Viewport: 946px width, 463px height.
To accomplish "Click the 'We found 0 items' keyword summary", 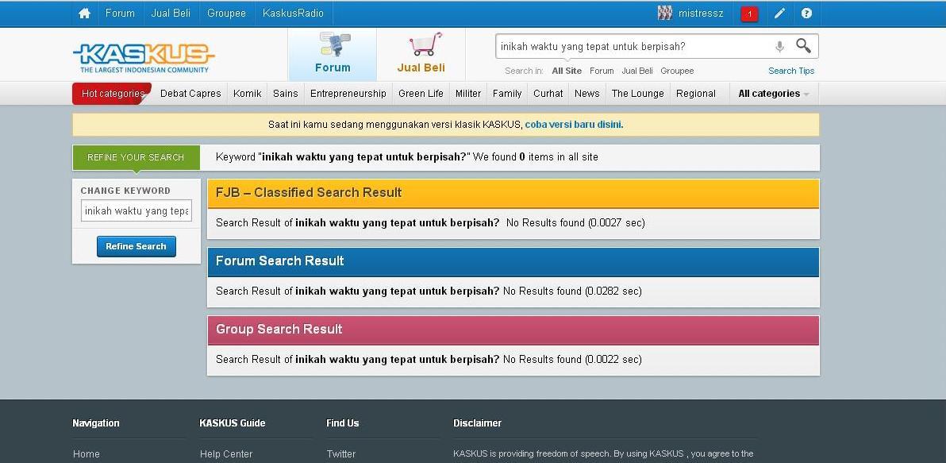I will click(x=407, y=157).
